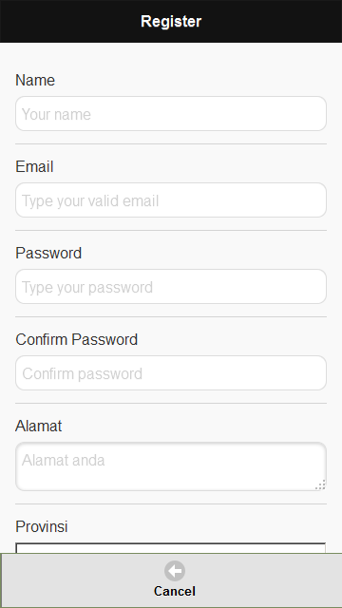The width and height of the screenshot is (342, 608).
Task: Click the Cancel button text
Action: [175, 591]
